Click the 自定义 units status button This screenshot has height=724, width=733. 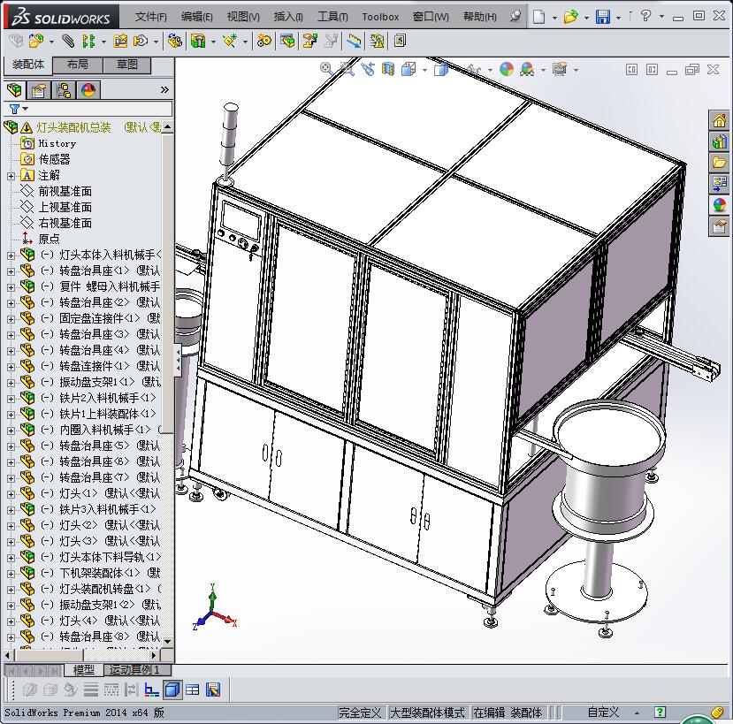(603, 713)
